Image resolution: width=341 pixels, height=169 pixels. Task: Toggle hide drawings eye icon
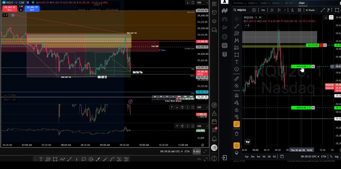click(x=237, y=117)
